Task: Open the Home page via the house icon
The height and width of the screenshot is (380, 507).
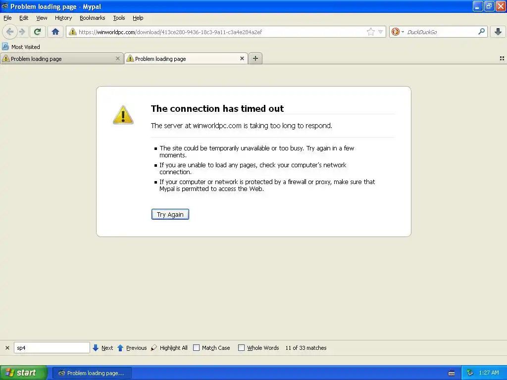Action: point(55,32)
